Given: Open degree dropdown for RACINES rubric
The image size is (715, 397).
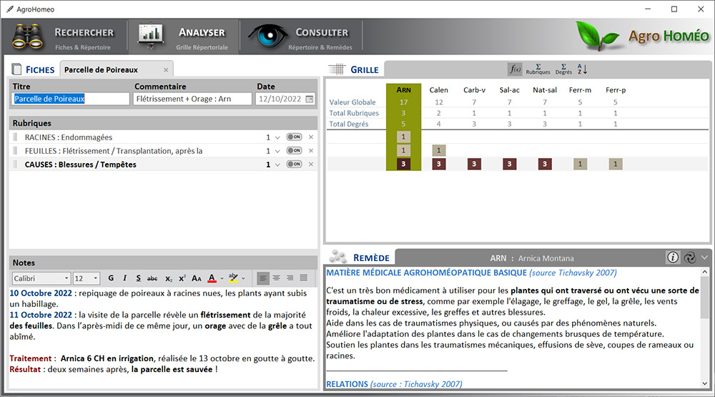Looking at the screenshot, I should [277, 137].
